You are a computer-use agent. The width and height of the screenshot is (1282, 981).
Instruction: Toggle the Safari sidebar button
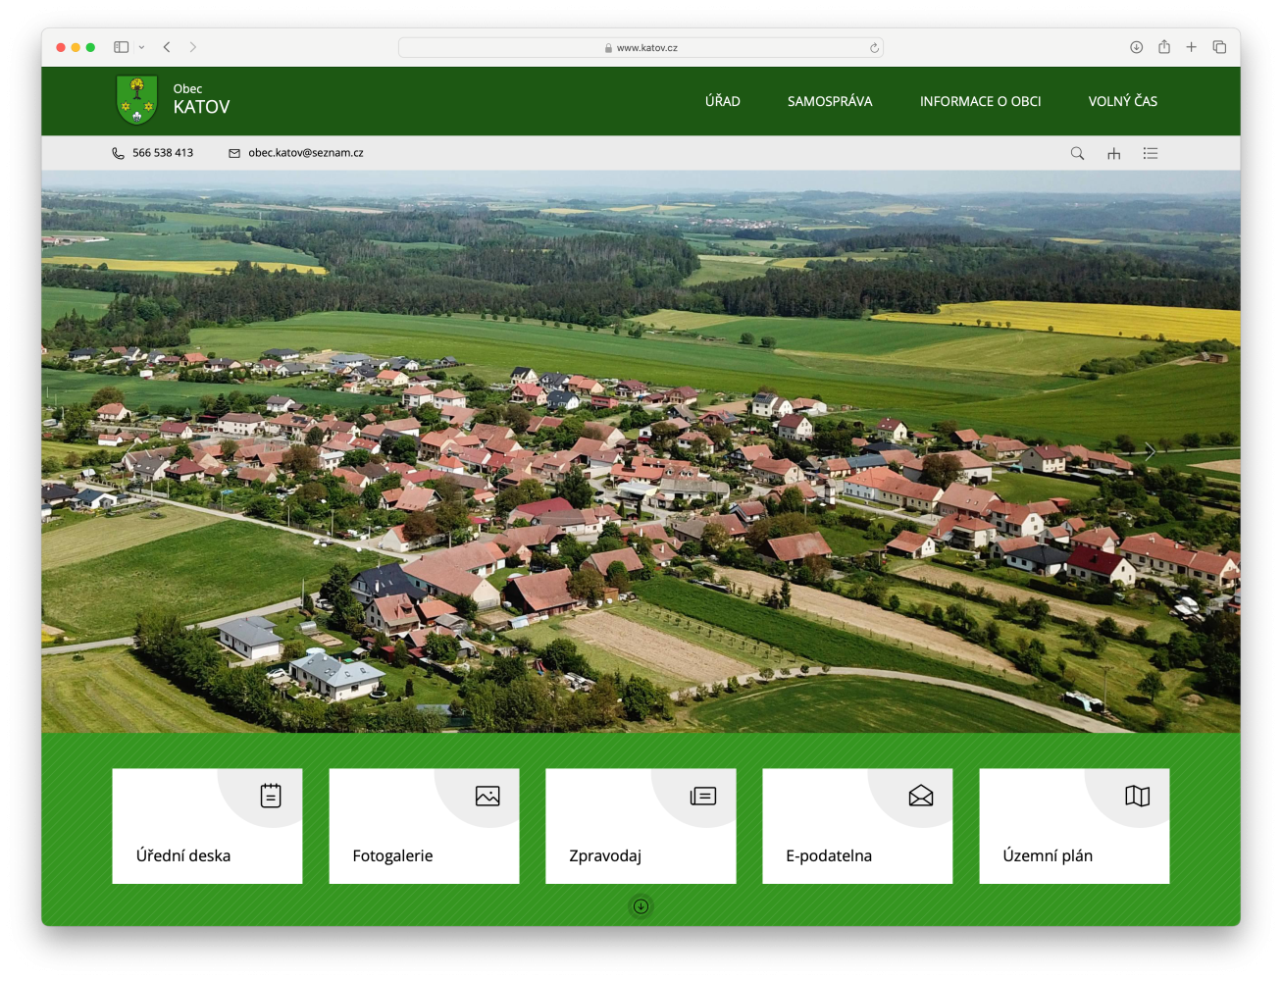(x=121, y=47)
